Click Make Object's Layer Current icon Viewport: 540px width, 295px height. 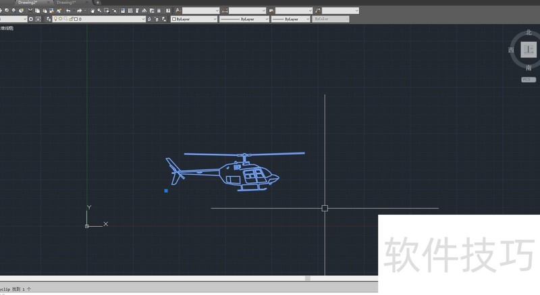[x=149, y=19]
